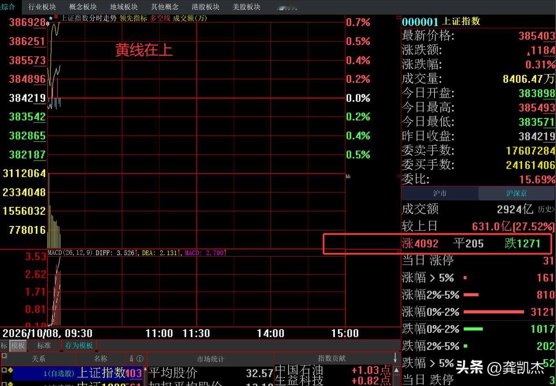Viewport: 556px width, 386px height.
Task: Select the 地域板块 tab
Action: (124, 7)
